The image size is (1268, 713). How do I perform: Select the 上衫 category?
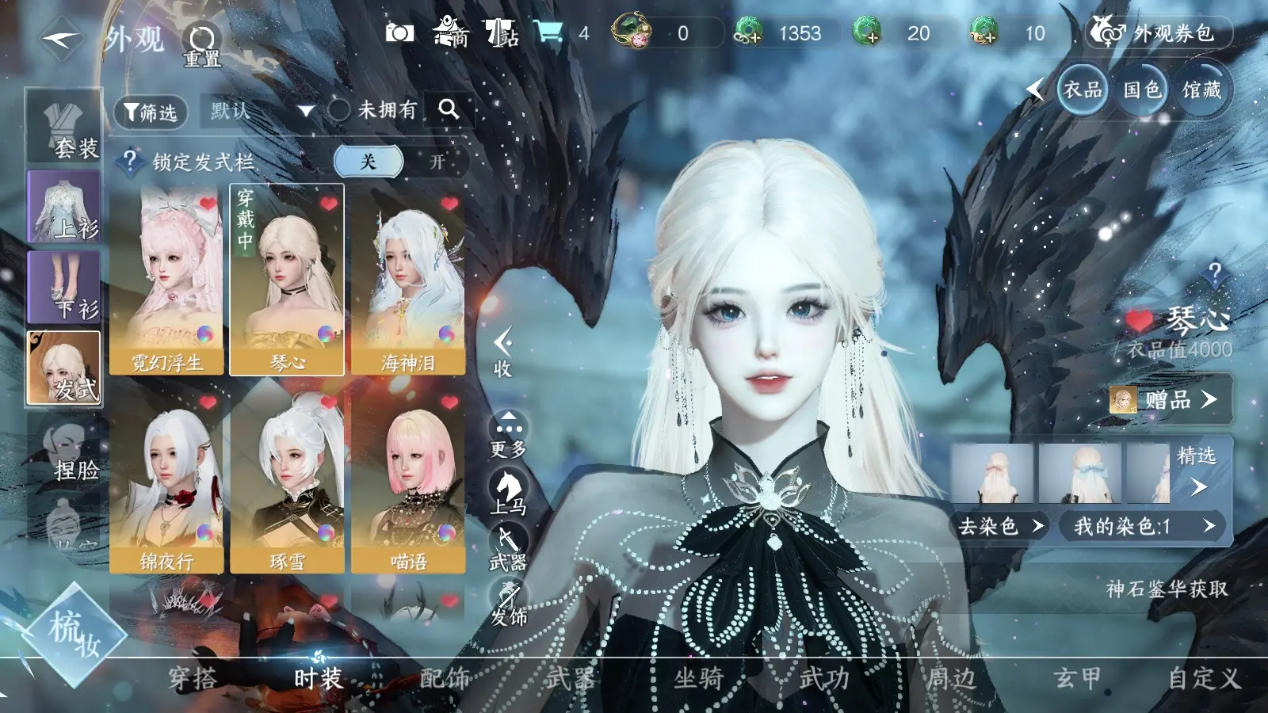64,207
